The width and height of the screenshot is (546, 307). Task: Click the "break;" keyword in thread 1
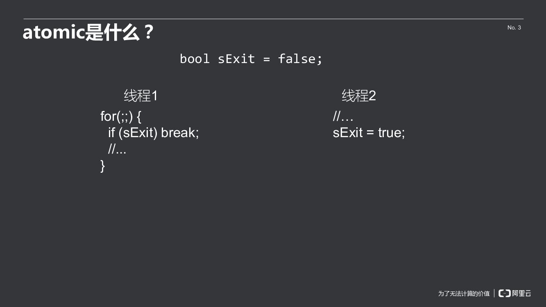tap(180, 133)
